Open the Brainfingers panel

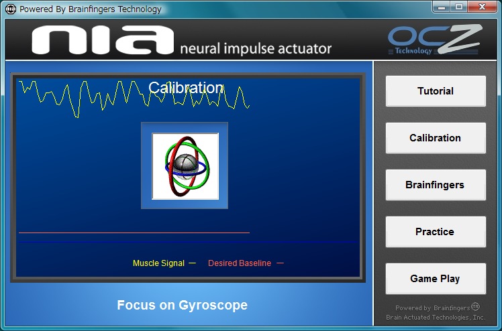tap(436, 185)
